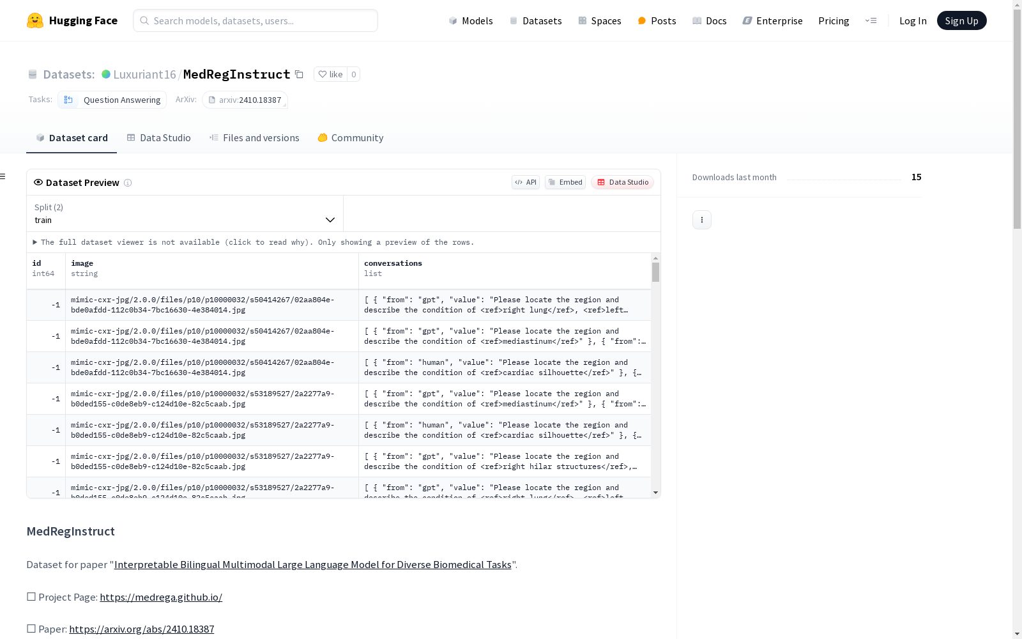
Task: Click the conversations cell mentioning right hilar structures
Action: pyautogui.click(x=505, y=461)
